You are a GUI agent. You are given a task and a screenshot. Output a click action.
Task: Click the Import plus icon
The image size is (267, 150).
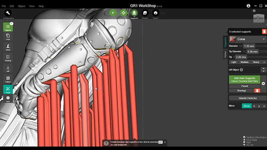click(113, 13)
